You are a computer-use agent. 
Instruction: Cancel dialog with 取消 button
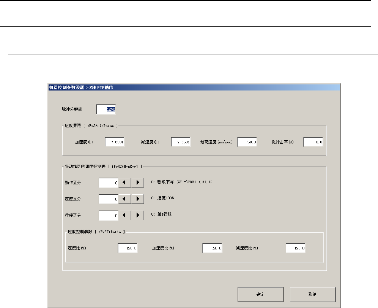pyautogui.click(x=313, y=294)
